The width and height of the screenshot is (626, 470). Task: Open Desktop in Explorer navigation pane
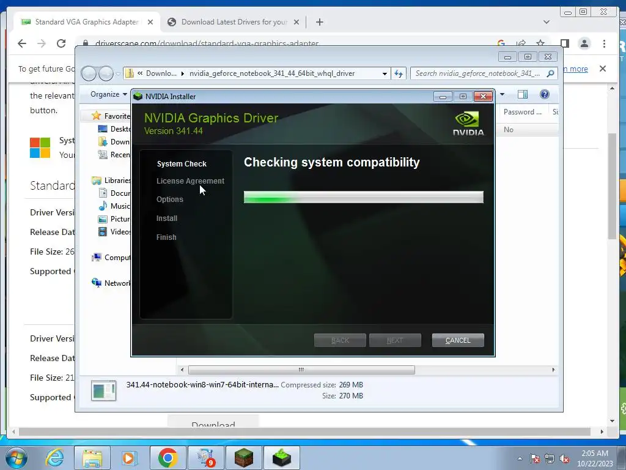coord(114,129)
